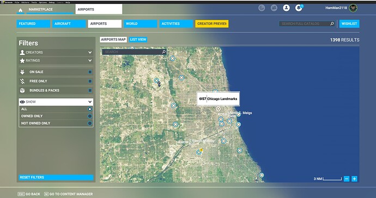Select the Airports category tab
Screen dimensions: 376x198
[105, 24]
